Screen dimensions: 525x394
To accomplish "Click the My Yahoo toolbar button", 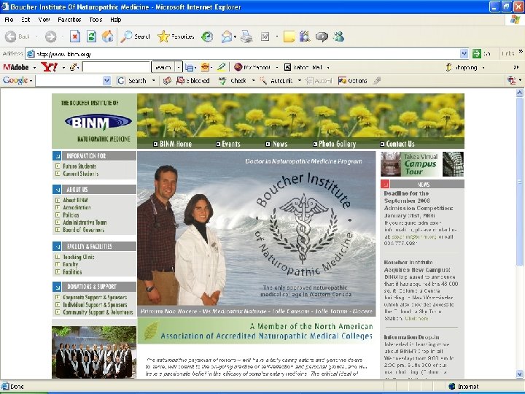I will [252, 67].
